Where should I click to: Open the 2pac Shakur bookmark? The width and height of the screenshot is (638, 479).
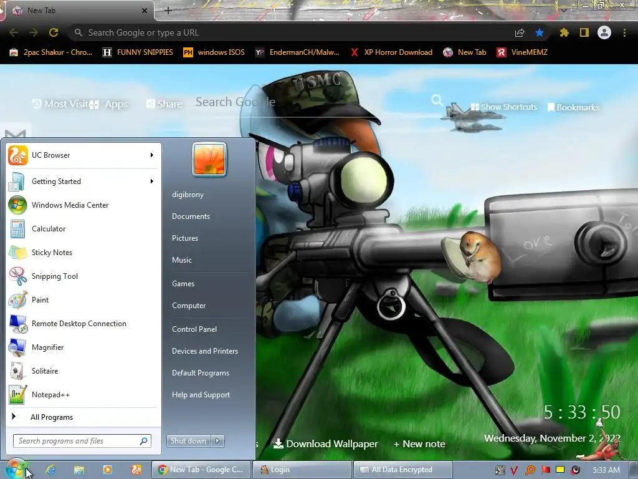click(x=51, y=52)
